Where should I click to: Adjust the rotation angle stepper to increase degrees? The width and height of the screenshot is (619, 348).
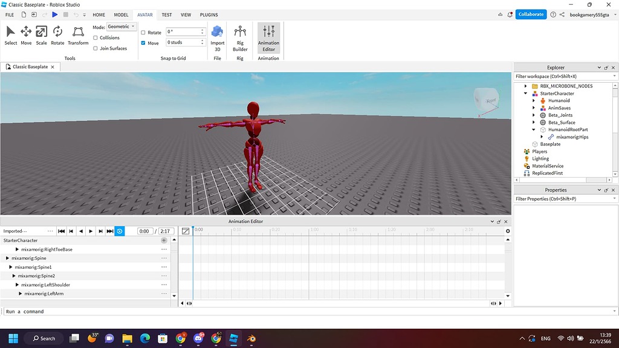point(203,29)
